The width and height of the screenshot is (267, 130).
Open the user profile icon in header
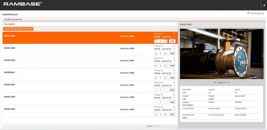[264, 5]
